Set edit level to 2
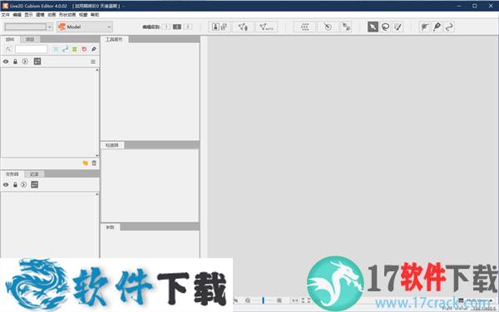The height and width of the screenshot is (312, 499). (177, 27)
